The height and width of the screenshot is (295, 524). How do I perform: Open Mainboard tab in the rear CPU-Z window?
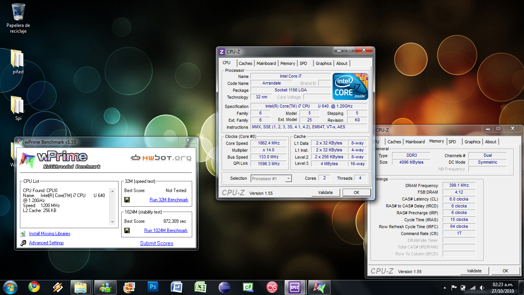tap(415, 142)
